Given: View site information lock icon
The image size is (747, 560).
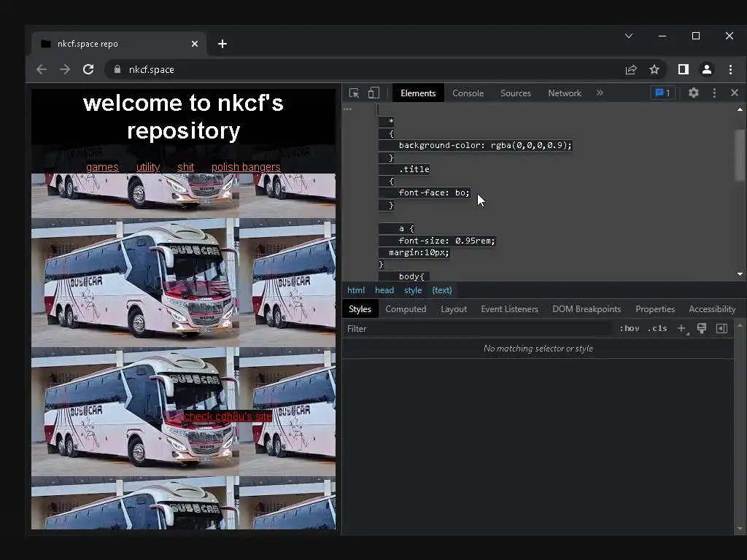Looking at the screenshot, I should pos(117,69).
